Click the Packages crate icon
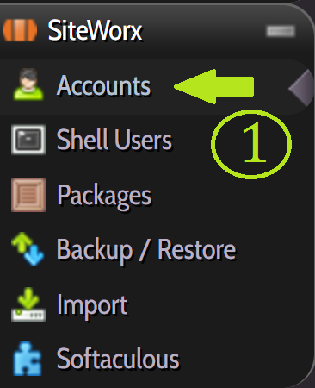The height and width of the screenshot is (388, 315). coord(28,195)
